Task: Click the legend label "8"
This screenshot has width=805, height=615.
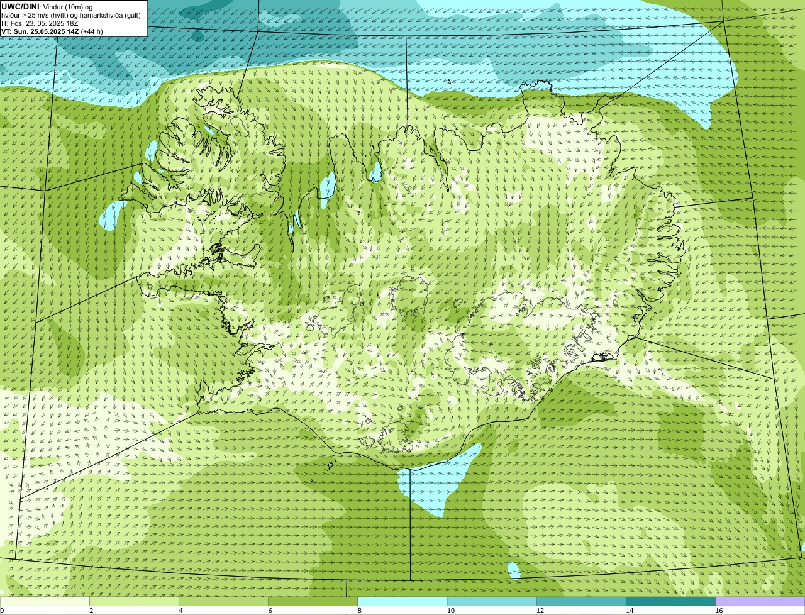Action: [x=359, y=611]
